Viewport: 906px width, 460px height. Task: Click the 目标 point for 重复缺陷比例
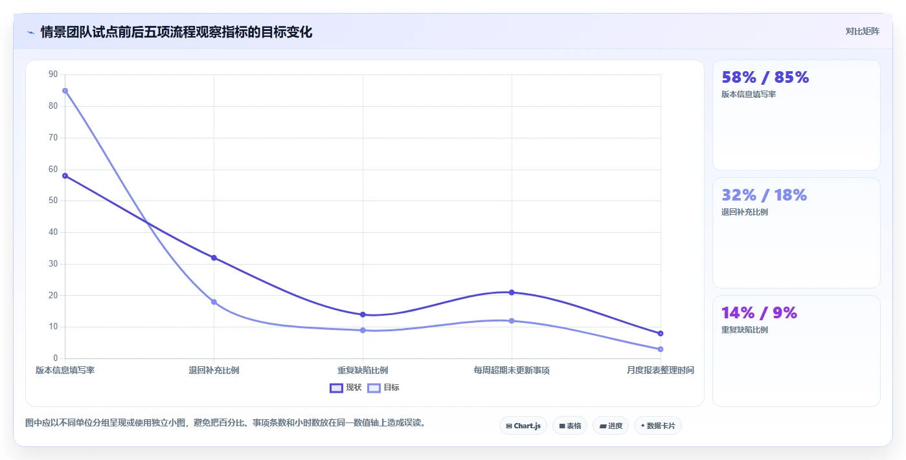coord(363,330)
